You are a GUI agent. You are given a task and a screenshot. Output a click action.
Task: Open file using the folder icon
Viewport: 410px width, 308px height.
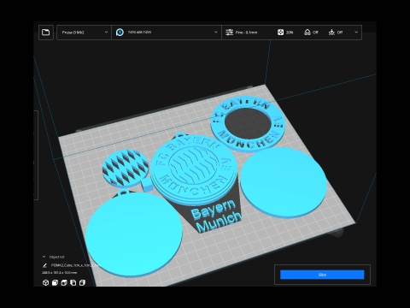click(46, 33)
